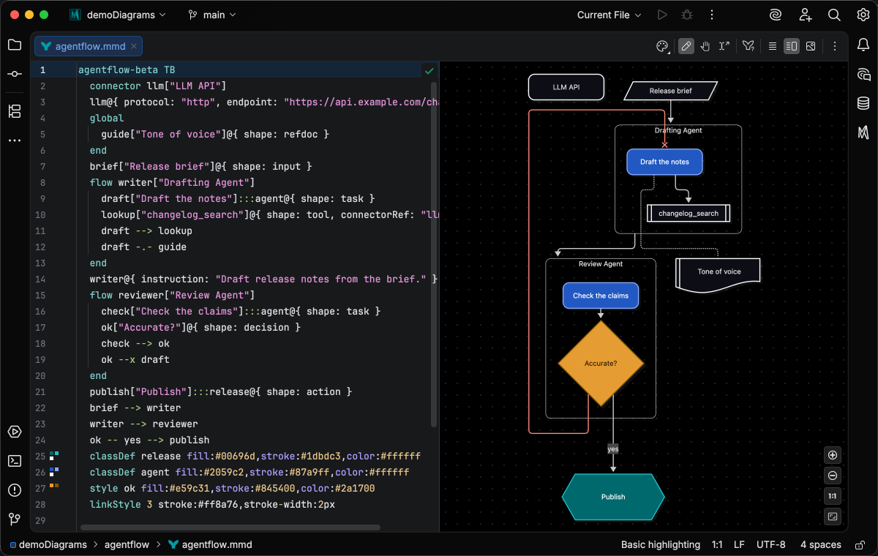Toggle the pencil edit mode button

tap(686, 46)
